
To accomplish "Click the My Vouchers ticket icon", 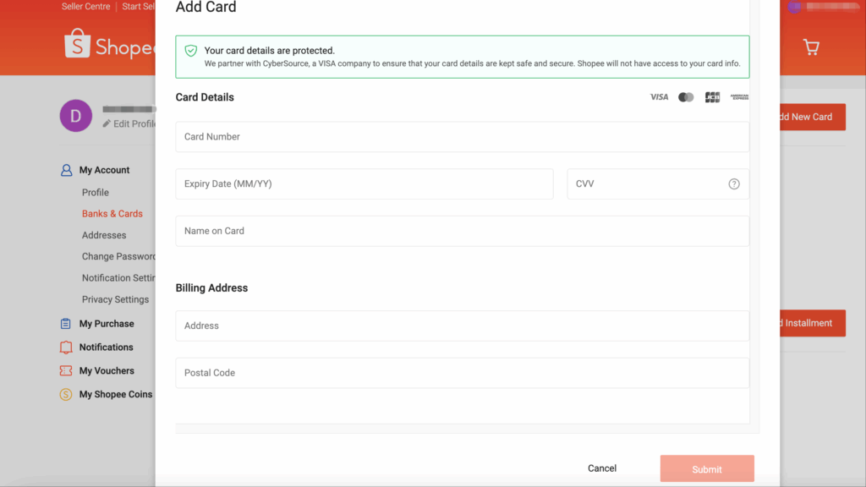I will coord(66,371).
